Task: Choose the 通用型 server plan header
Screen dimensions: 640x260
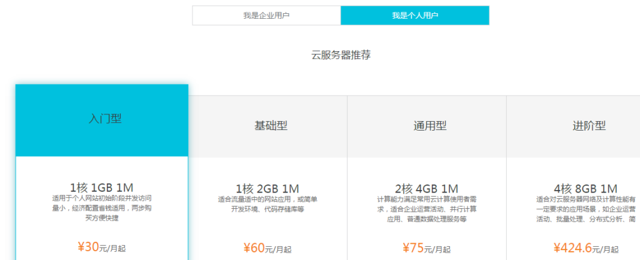Action: pyautogui.click(x=427, y=126)
